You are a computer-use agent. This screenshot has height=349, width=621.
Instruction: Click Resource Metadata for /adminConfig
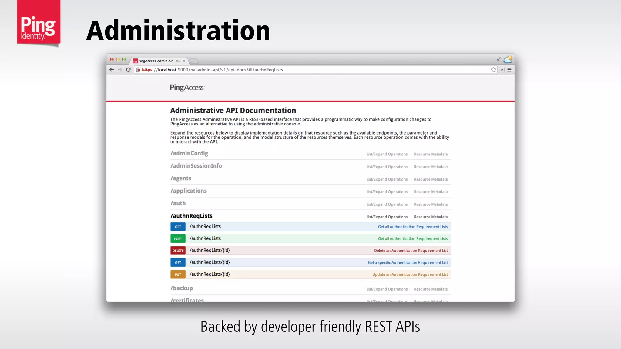coord(431,154)
